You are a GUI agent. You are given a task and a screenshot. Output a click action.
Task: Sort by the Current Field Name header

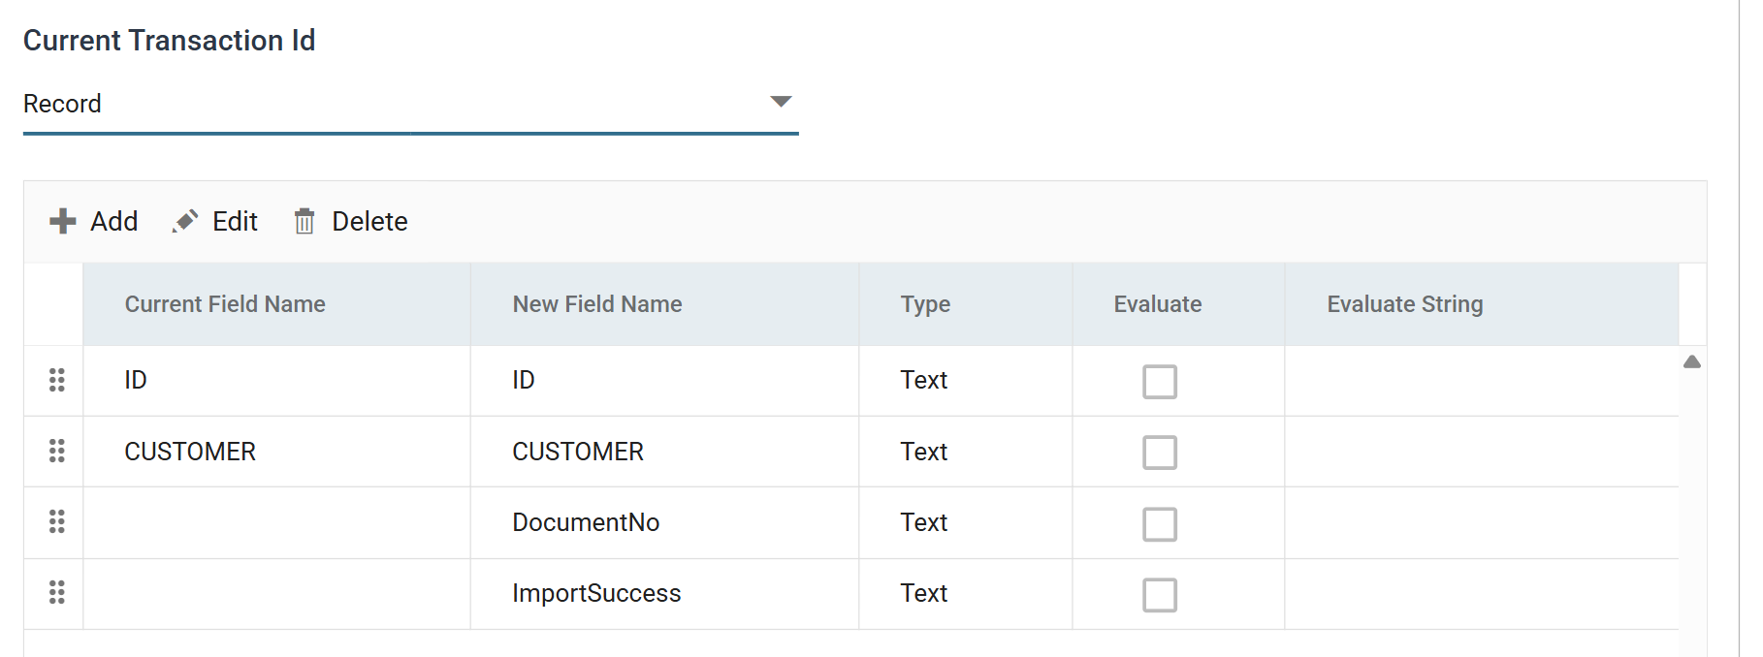(277, 304)
